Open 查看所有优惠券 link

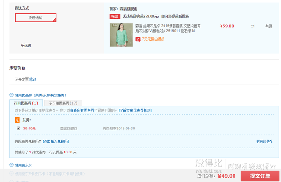[x=82, y=111]
